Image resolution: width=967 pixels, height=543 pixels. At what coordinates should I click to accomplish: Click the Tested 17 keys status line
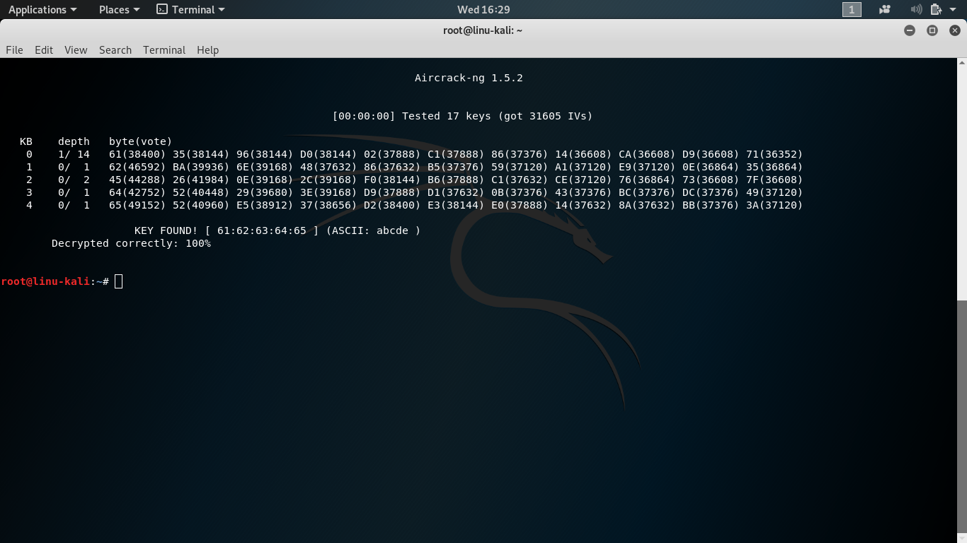[462, 116]
